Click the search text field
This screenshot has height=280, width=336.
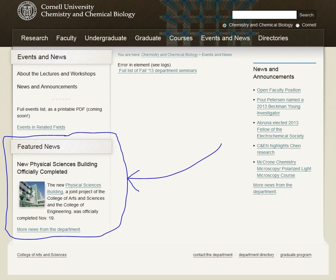point(265,15)
